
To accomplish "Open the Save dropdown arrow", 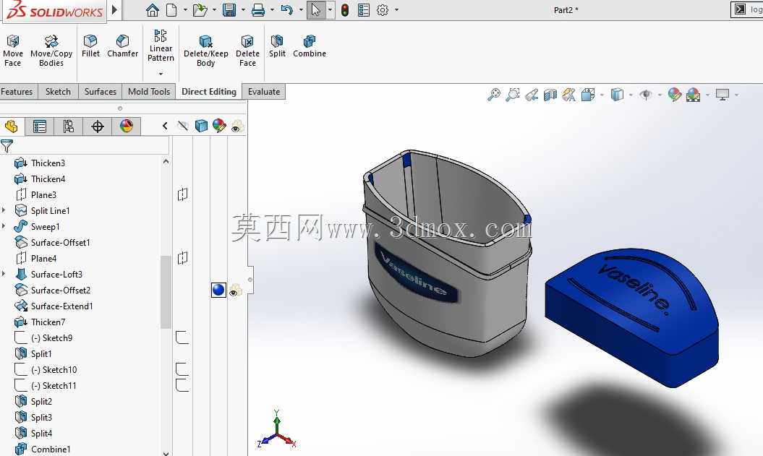I will coord(243,9).
